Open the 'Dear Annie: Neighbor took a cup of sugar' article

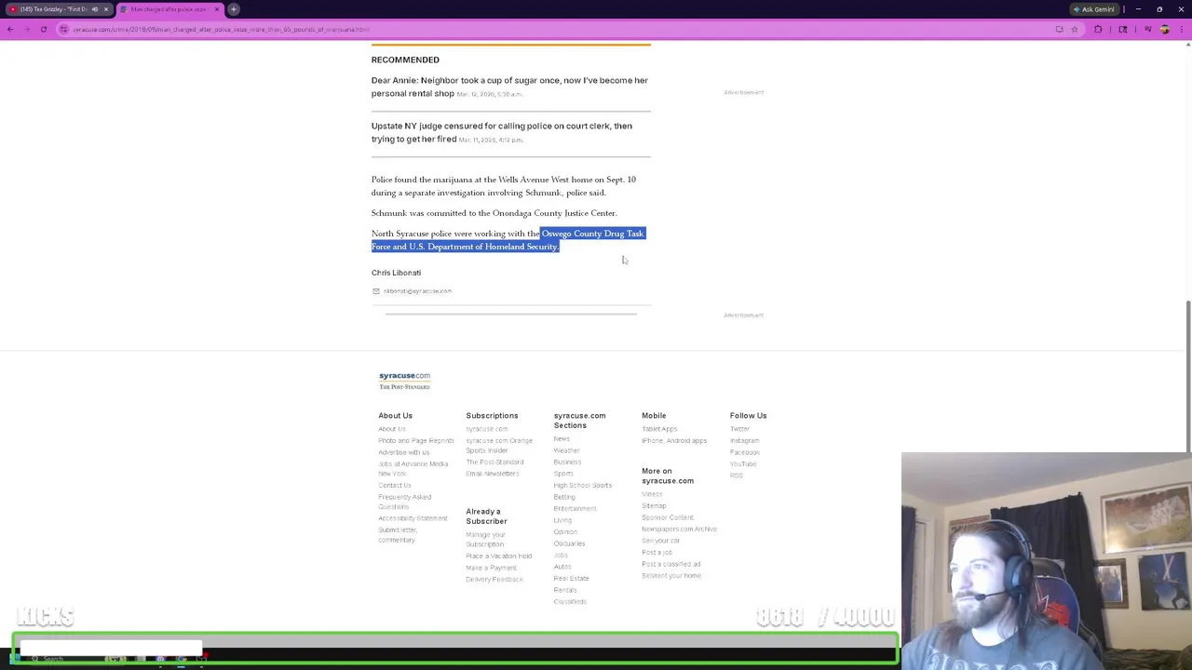(509, 87)
